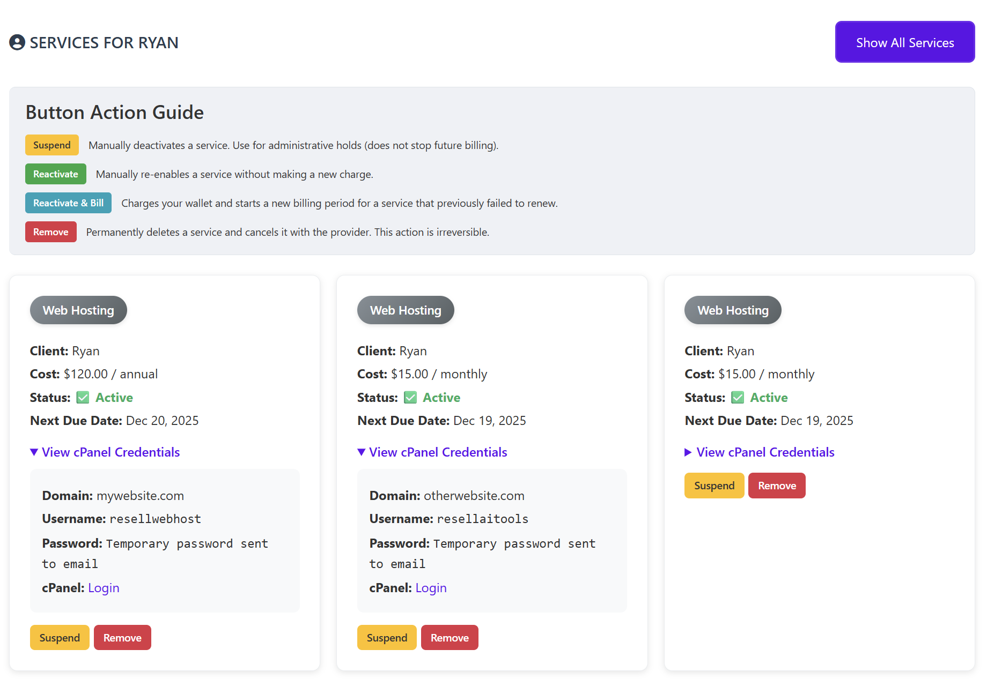The image size is (987, 679).
Task: Click the green Reactivate label in the guide
Action: (56, 174)
